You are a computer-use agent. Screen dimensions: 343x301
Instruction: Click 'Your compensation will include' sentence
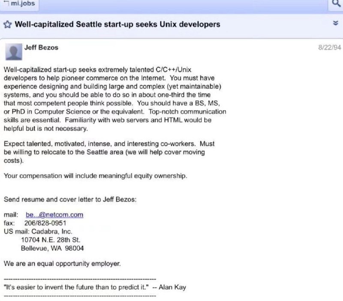95,176
